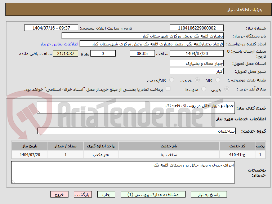Click the ایجاد کننده درخواست field
The height and width of the screenshot is (204, 272).
[152, 44]
